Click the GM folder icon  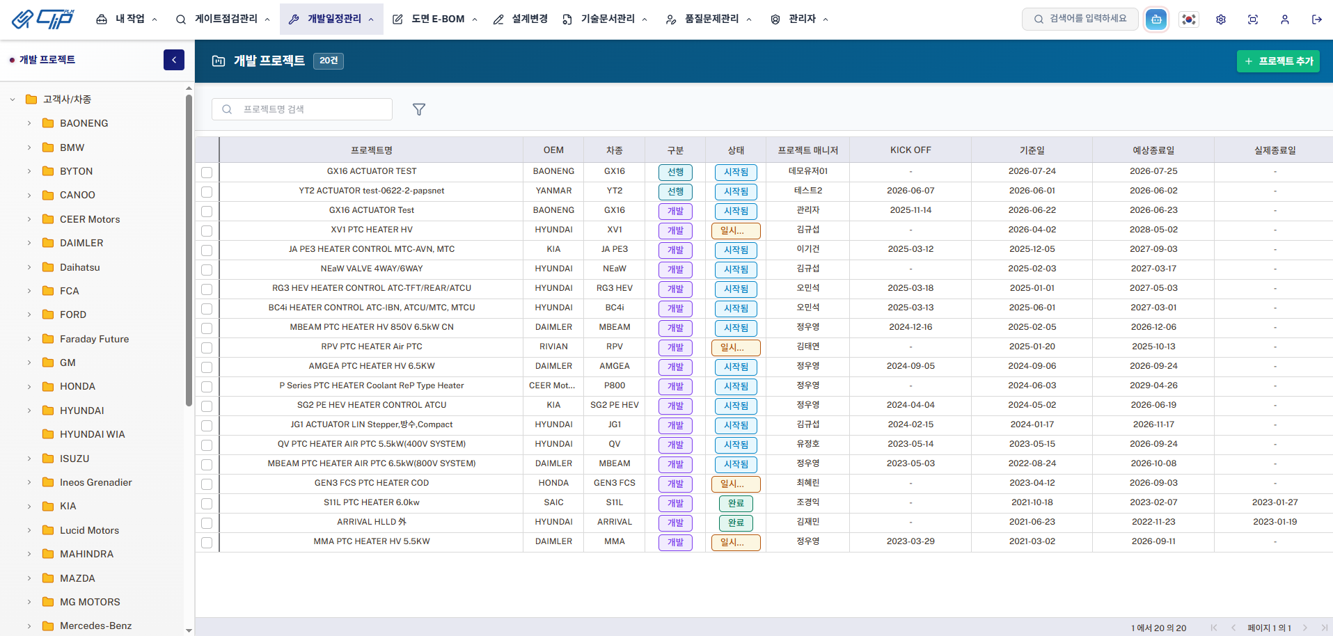click(48, 363)
